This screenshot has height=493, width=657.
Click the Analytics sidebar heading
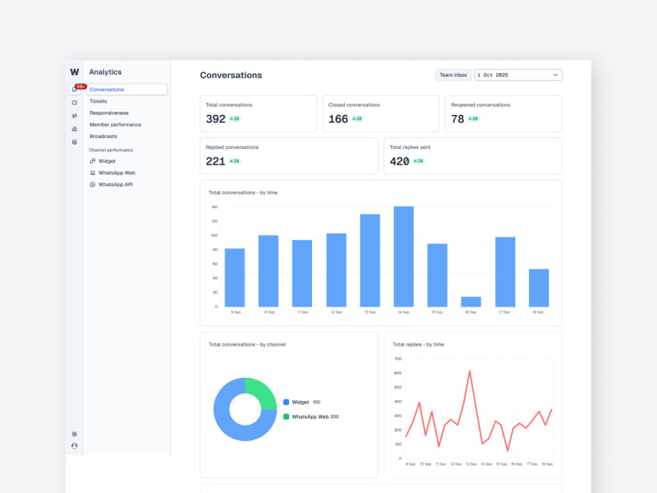(105, 72)
